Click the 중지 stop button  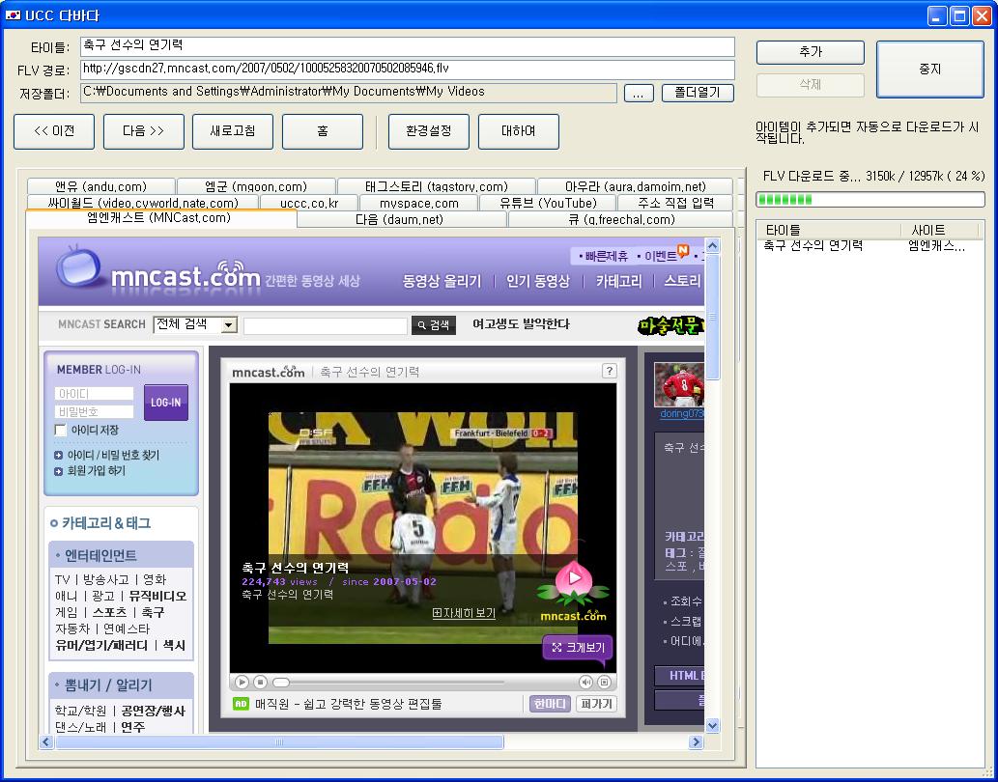point(930,70)
